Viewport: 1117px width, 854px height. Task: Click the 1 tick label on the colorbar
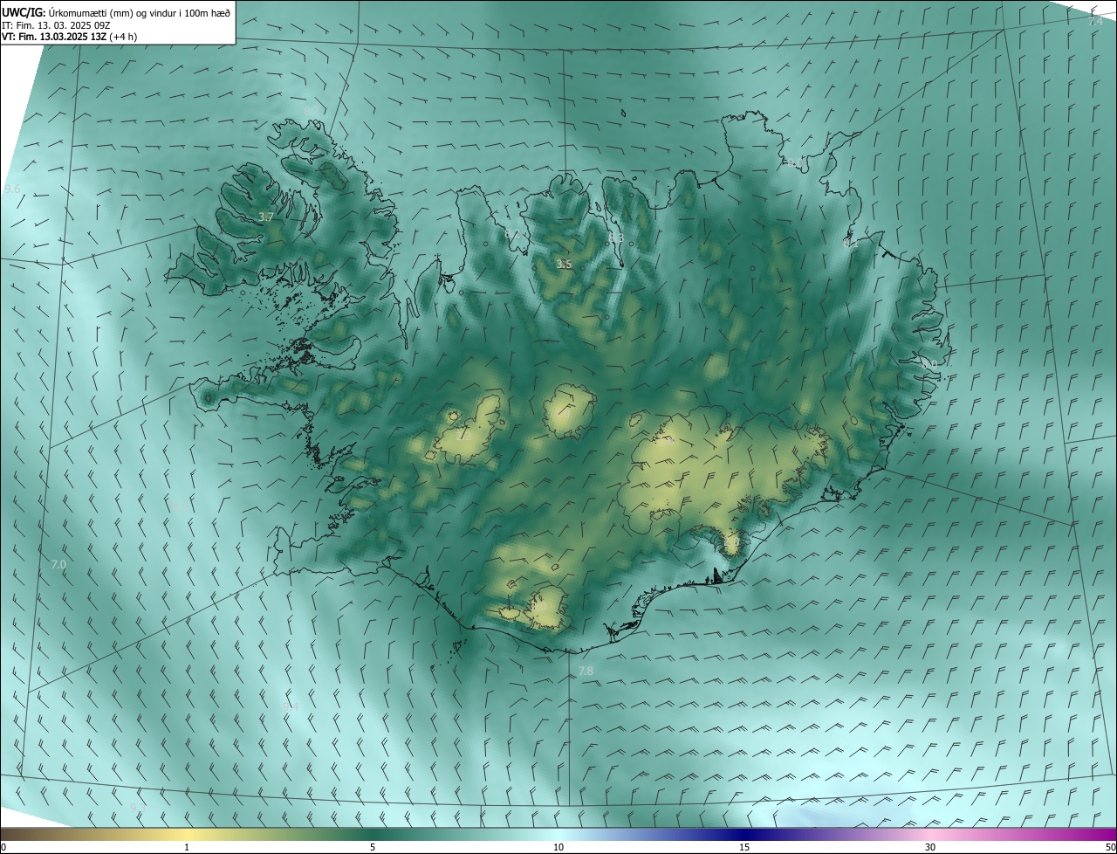[187, 847]
